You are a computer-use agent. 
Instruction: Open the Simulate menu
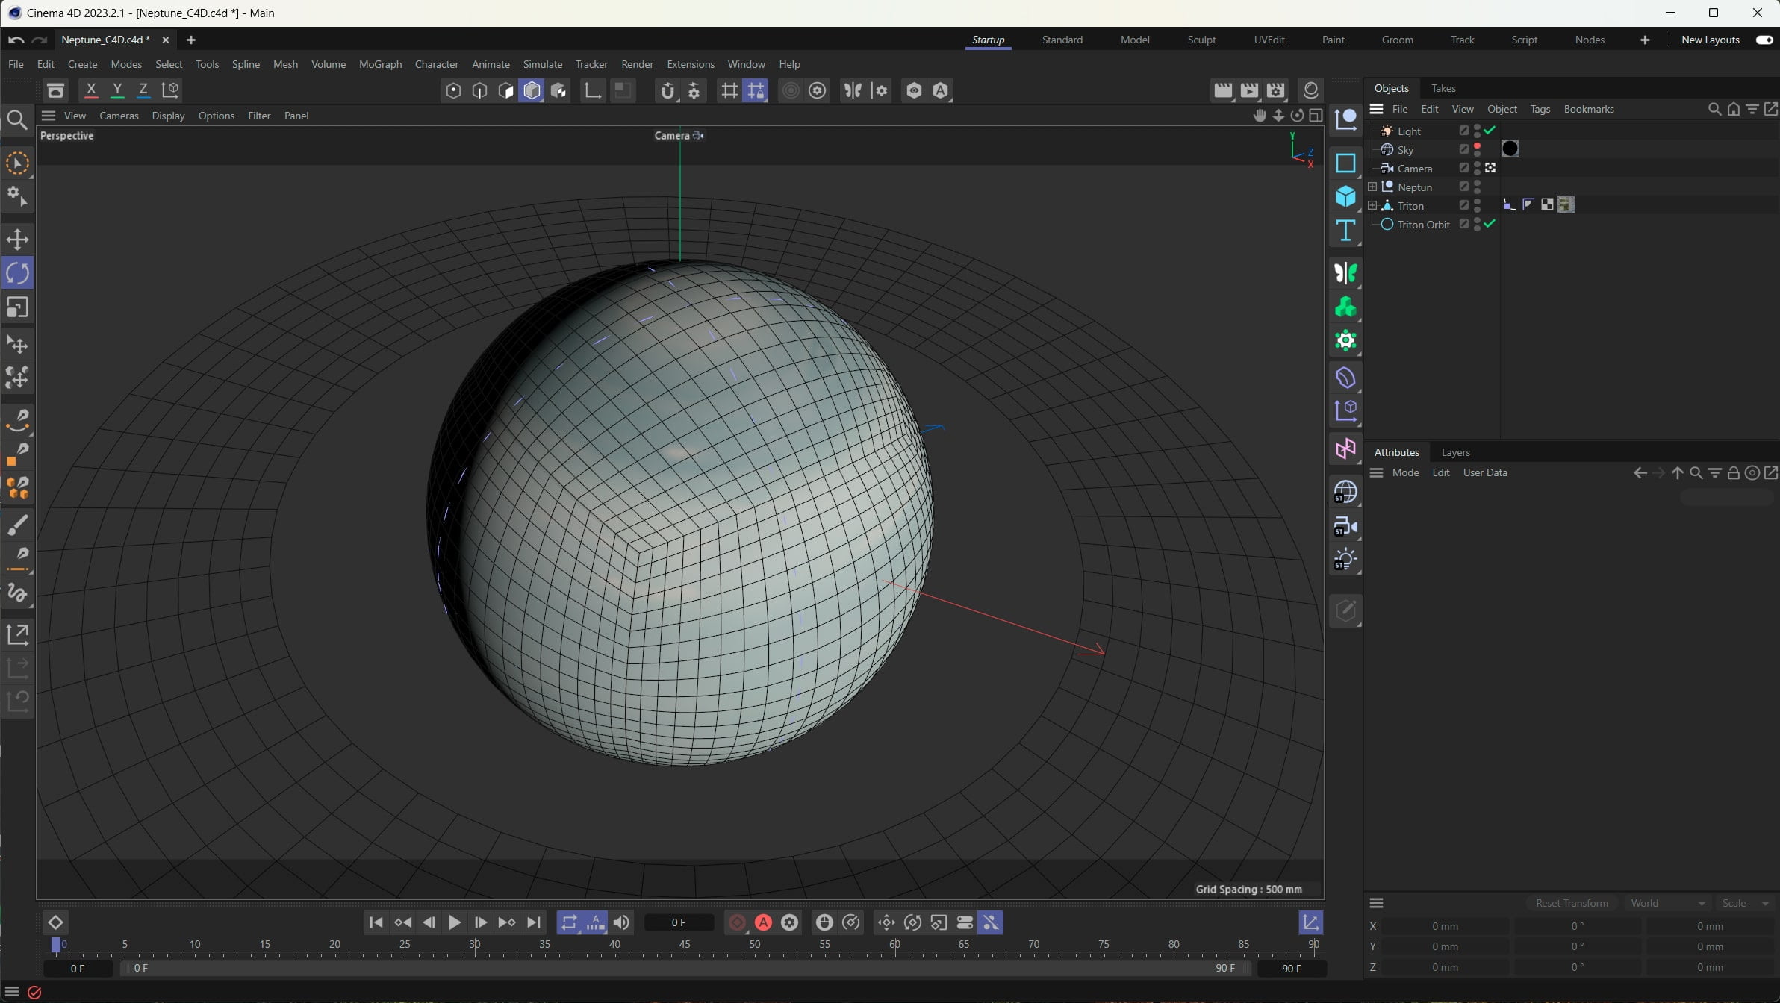coord(543,64)
